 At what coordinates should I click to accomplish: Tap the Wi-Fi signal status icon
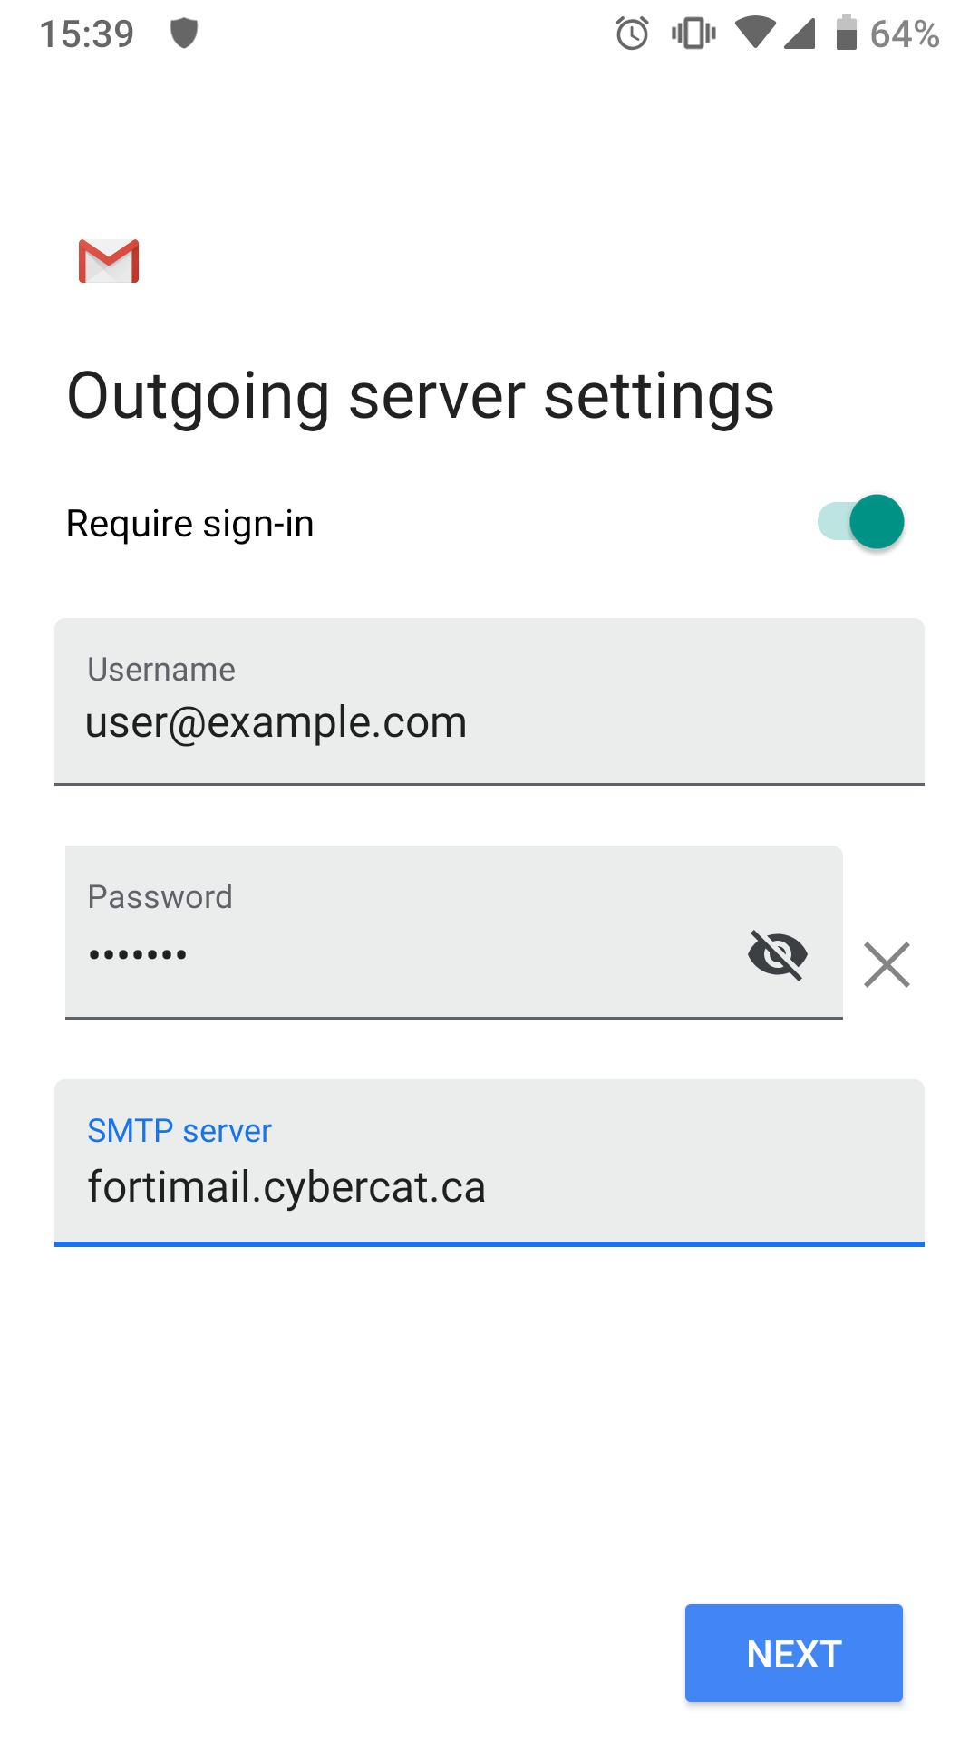[x=754, y=34]
